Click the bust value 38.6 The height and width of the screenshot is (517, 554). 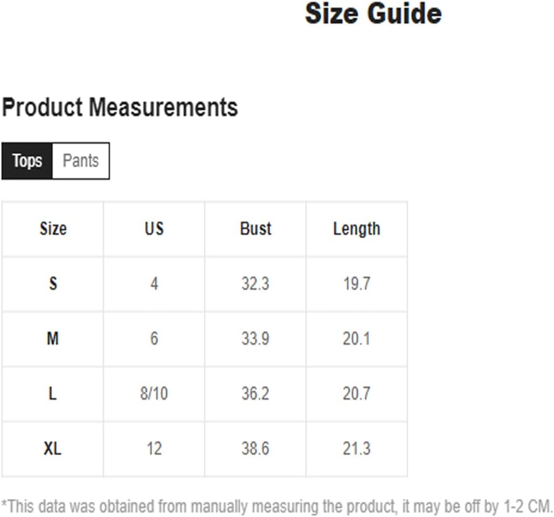point(255,449)
